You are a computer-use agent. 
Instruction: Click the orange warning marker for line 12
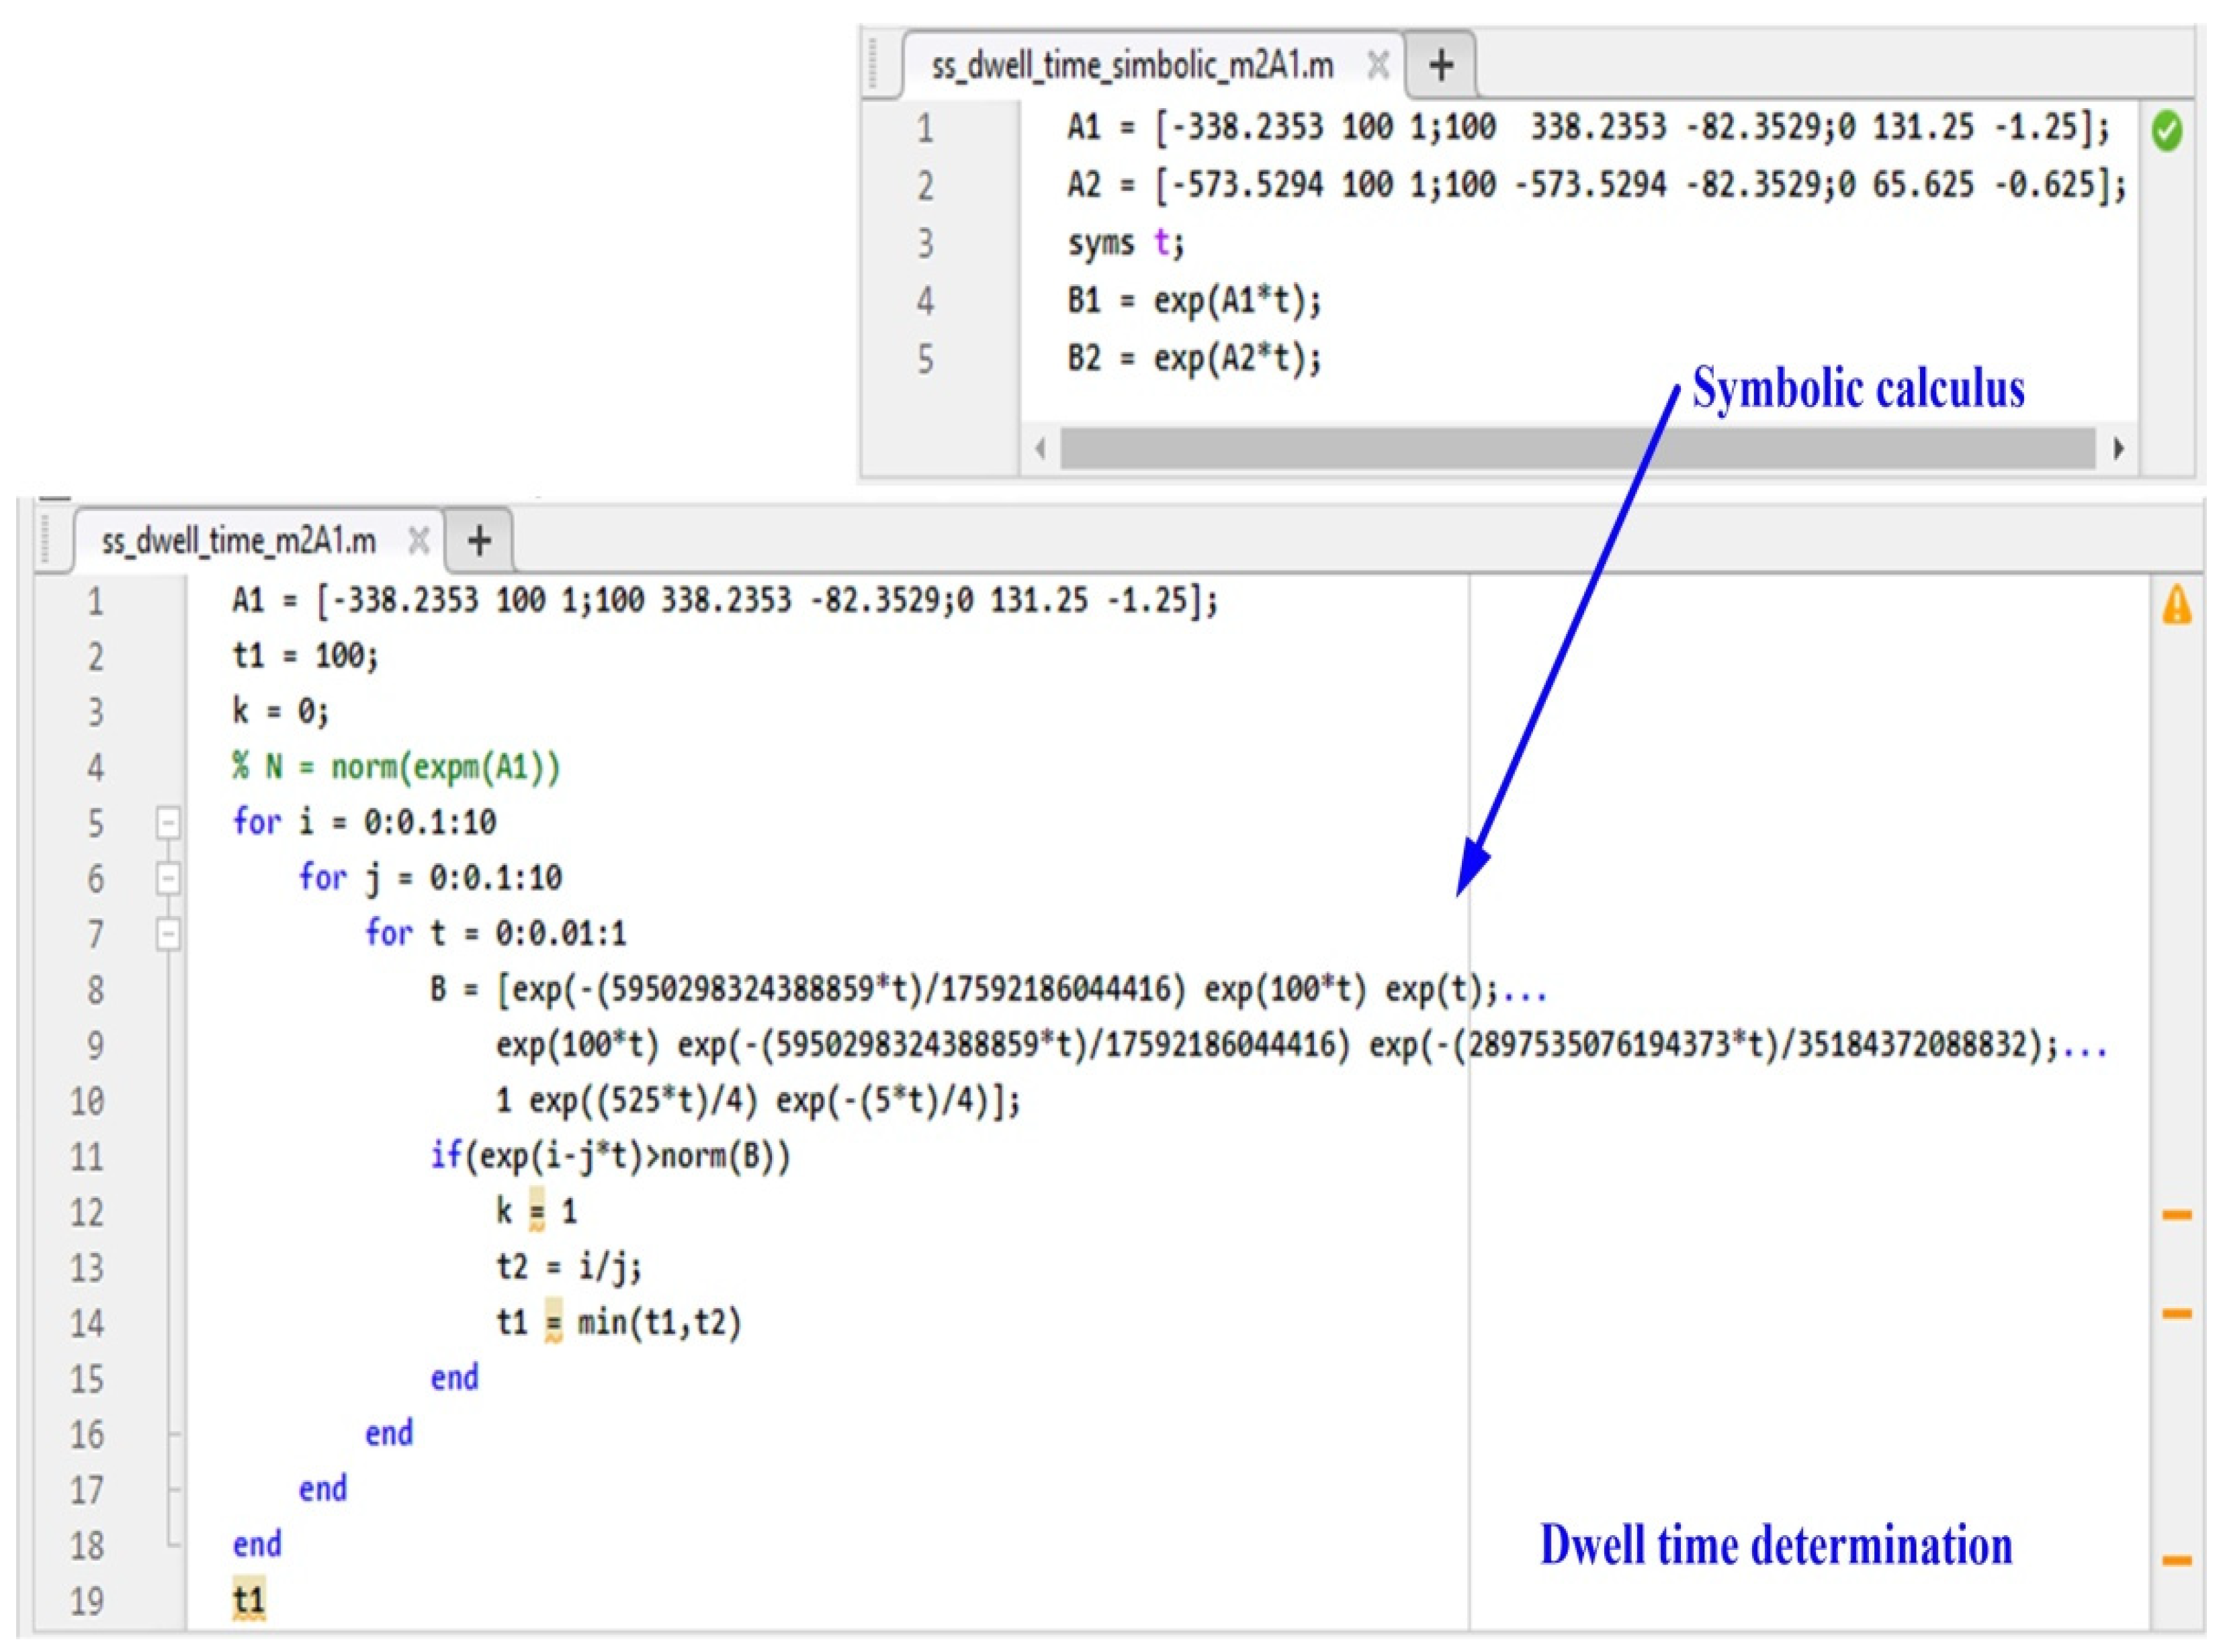[2177, 1215]
